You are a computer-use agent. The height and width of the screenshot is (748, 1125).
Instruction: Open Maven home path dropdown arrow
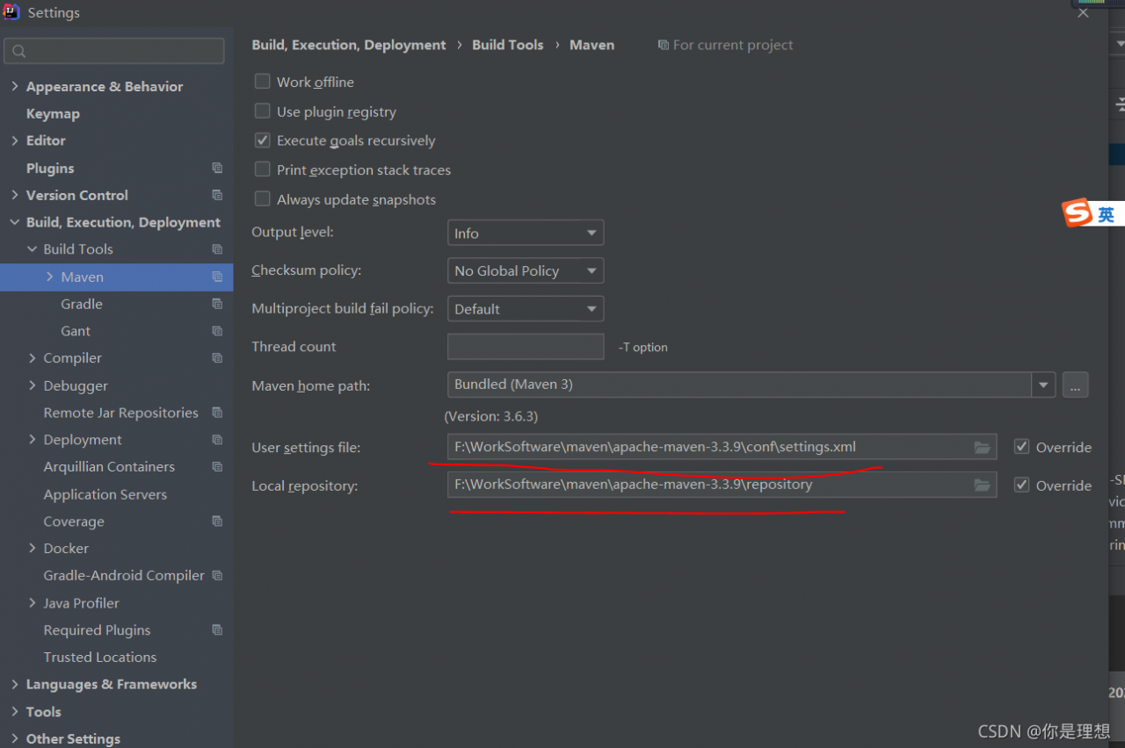(1043, 385)
